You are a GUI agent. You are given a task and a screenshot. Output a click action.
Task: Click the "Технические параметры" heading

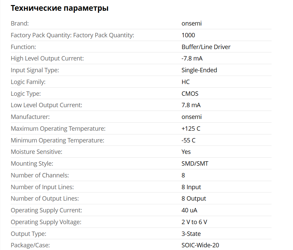click(59, 8)
